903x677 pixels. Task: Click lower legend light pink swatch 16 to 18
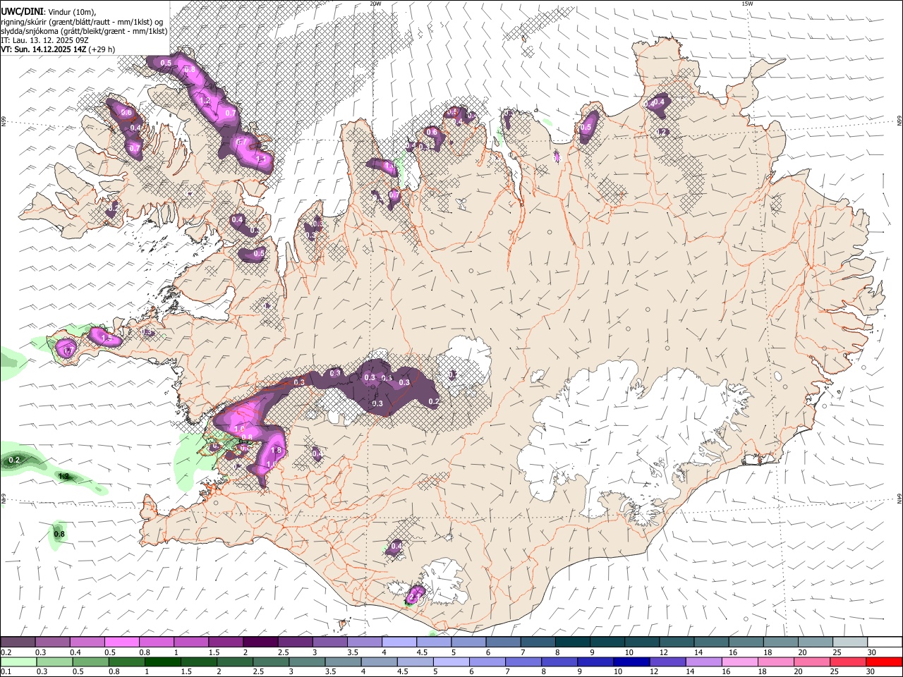pyautogui.click(x=739, y=661)
